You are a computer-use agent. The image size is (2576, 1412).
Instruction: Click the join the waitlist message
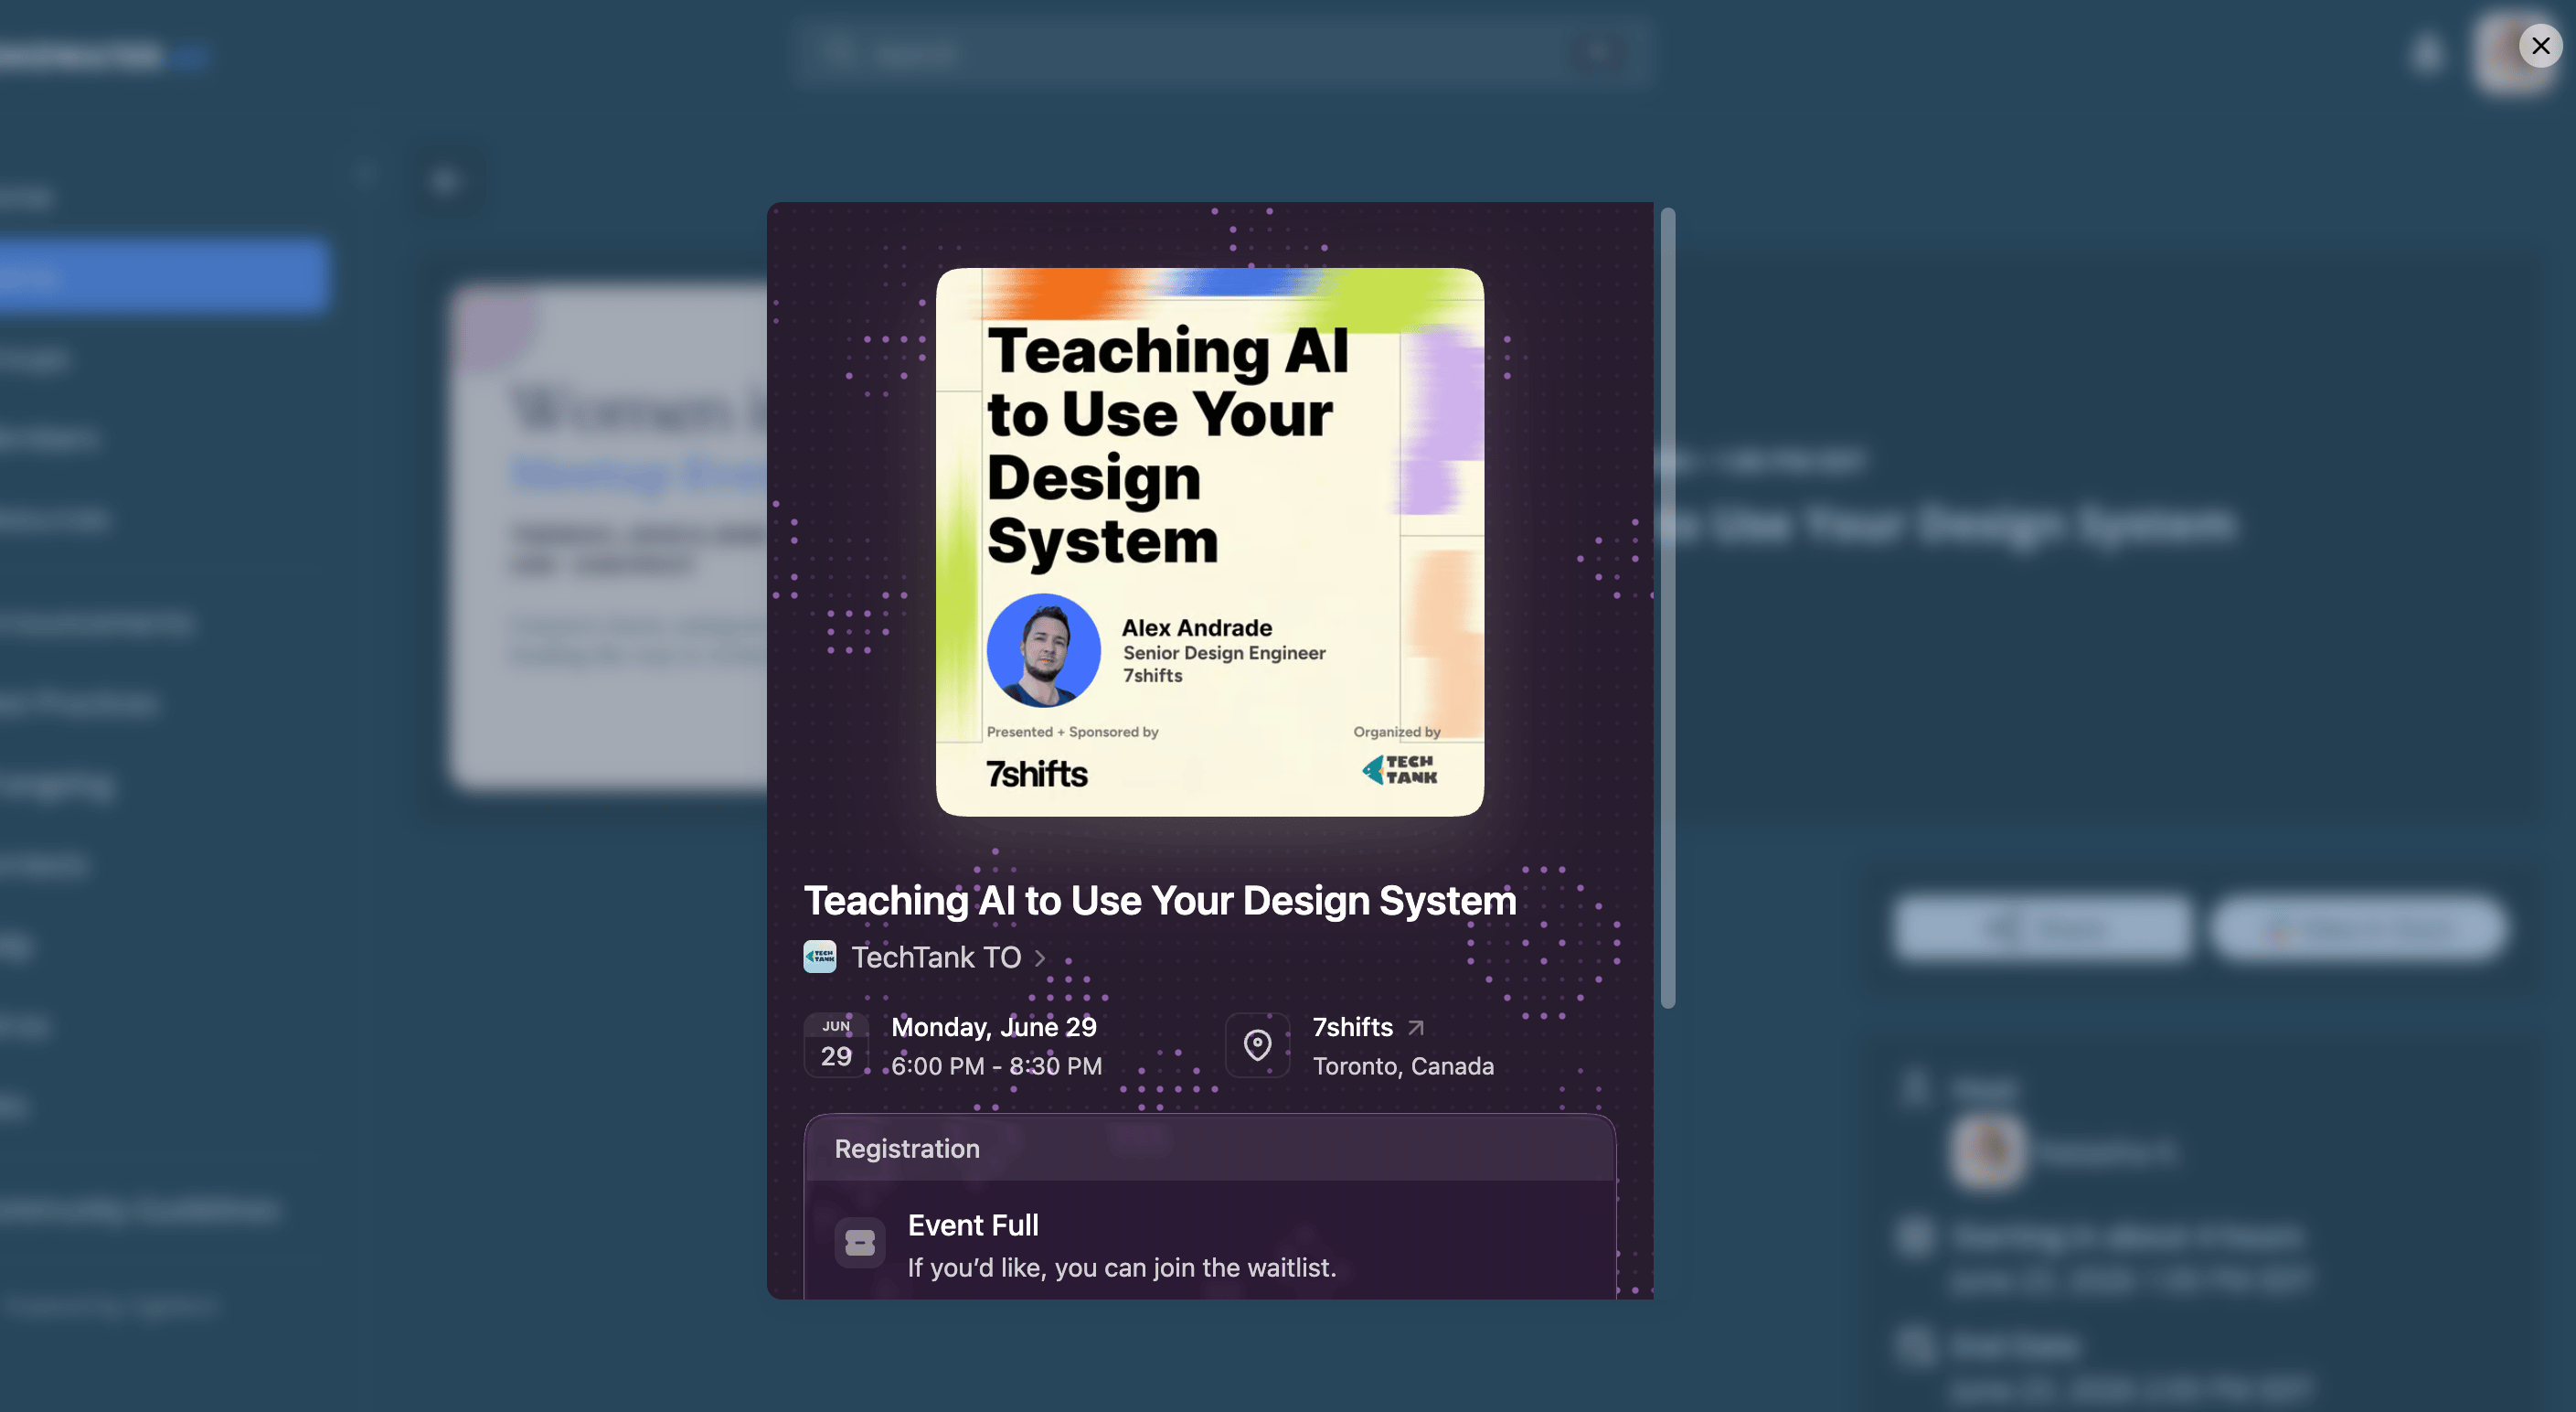tap(1121, 1268)
